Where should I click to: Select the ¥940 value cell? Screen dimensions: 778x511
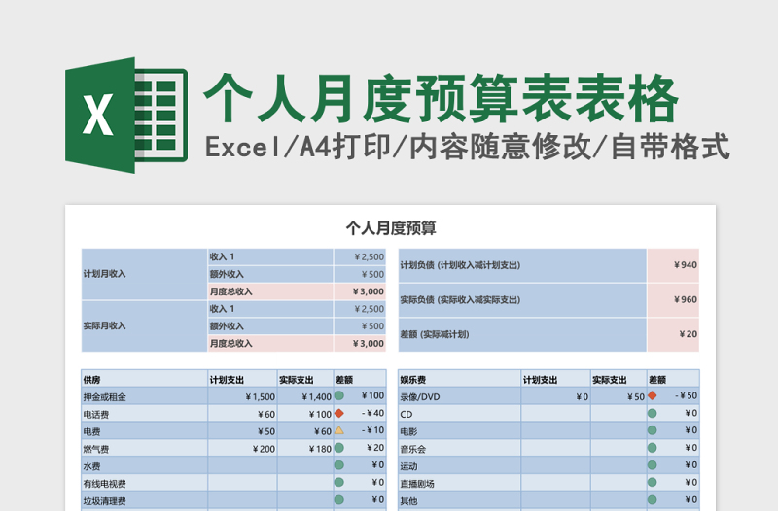(673, 265)
